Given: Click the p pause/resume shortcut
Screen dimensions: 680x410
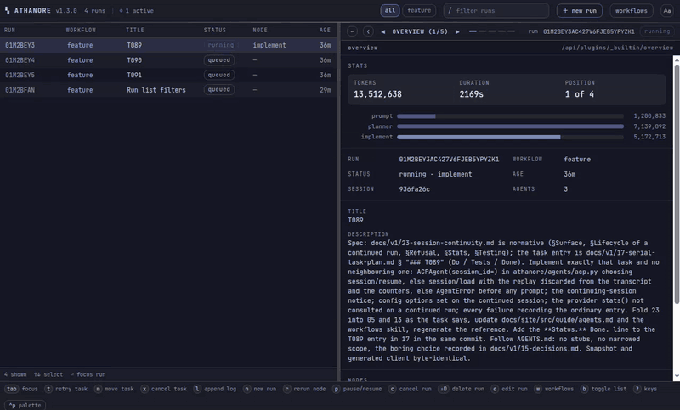Looking at the screenshot, I should point(357,389).
